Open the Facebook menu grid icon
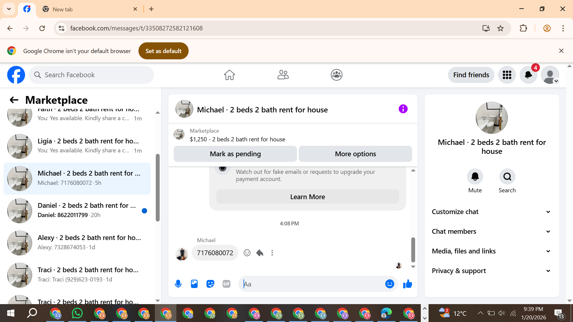This screenshot has height=322, width=573. [x=507, y=75]
